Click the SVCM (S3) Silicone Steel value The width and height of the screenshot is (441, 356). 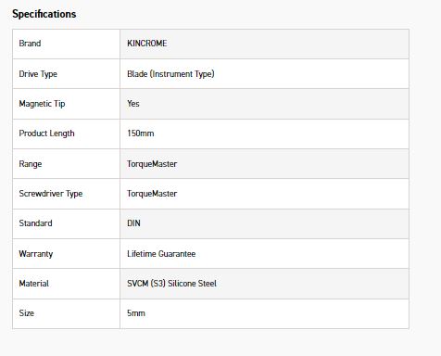coord(171,284)
